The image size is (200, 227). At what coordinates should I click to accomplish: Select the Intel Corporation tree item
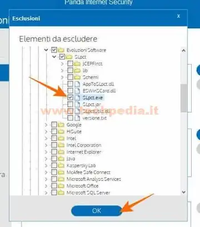84,145
